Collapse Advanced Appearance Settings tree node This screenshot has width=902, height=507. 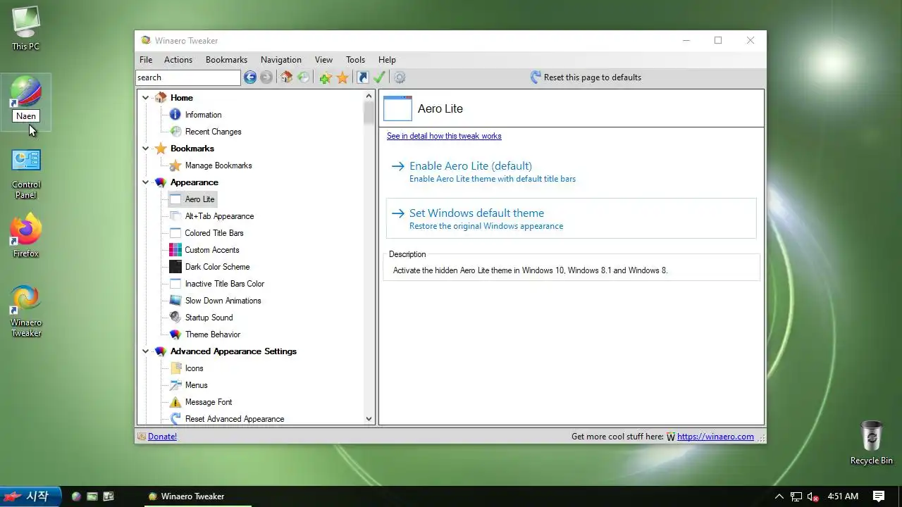(x=146, y=351)
